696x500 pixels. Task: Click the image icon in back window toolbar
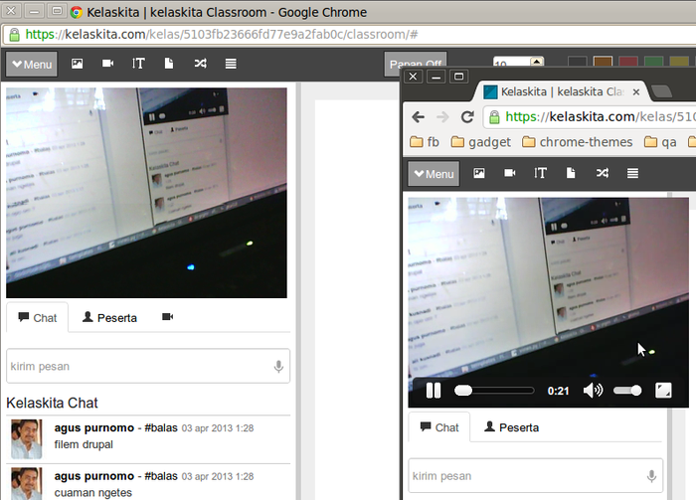(x=78, y=64)
